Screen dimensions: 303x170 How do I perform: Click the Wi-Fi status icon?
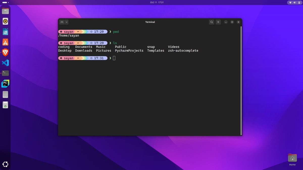coord(290,3)
